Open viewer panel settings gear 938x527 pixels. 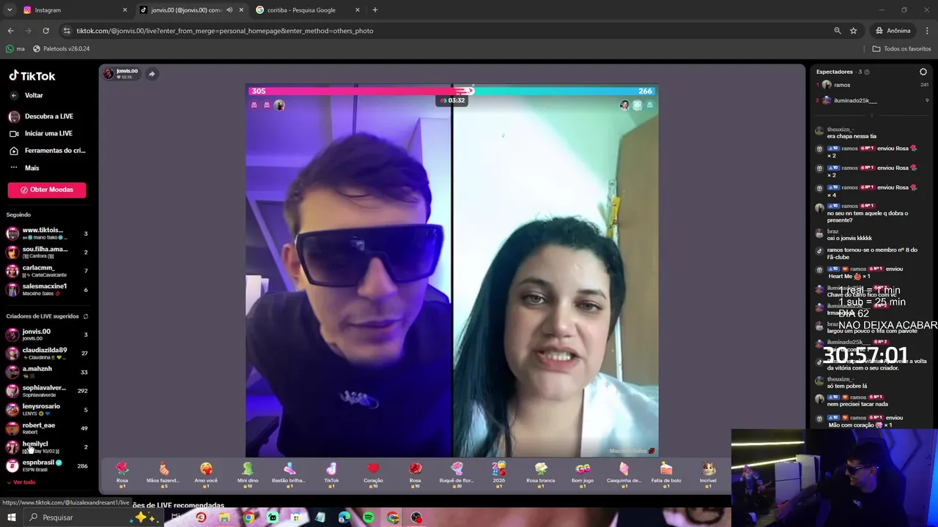(923, 72)
